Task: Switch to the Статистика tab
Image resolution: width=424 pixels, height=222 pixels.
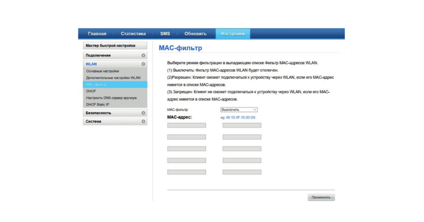Action: (133, 34)
